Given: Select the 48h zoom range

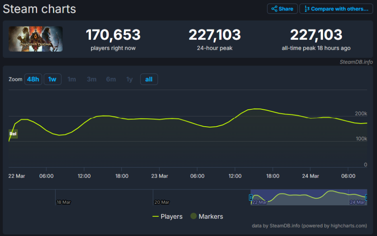Looking at the screenshot, I should pyautogui.click(x=33, y=79).
